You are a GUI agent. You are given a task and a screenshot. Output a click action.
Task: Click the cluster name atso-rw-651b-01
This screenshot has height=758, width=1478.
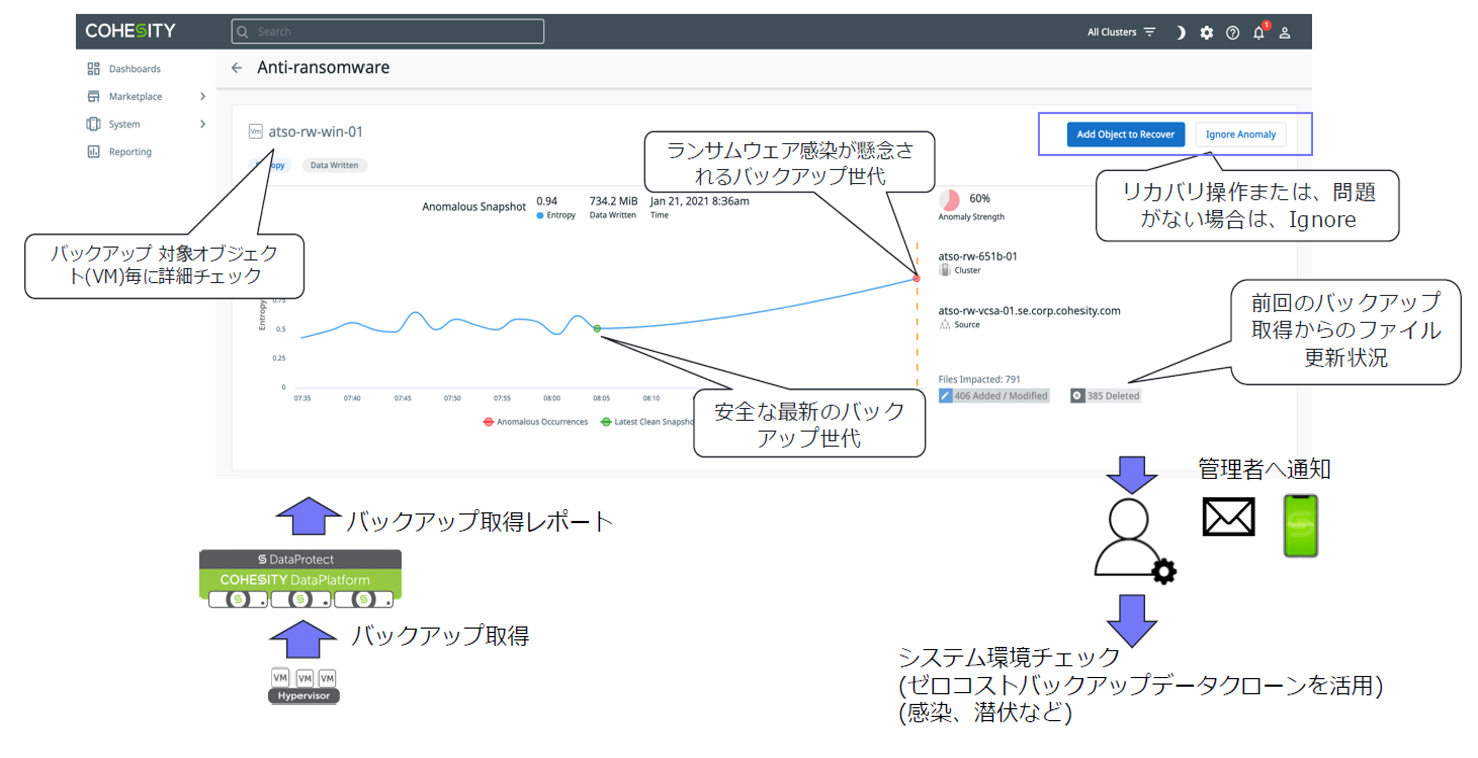978,256
